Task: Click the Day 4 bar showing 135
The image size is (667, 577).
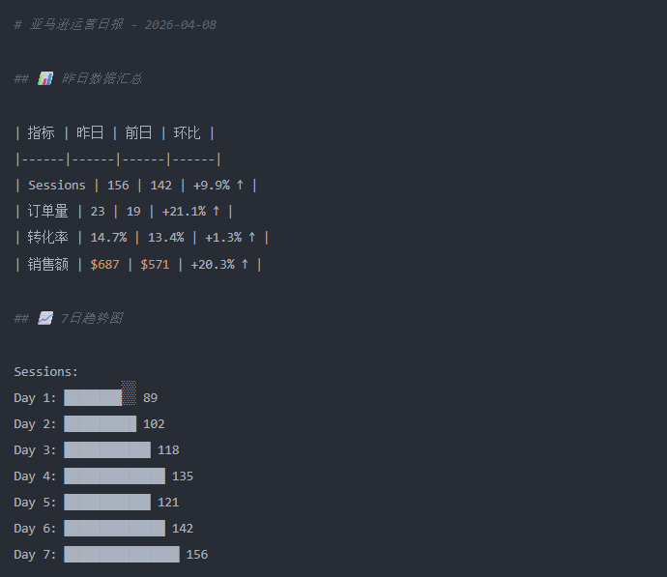Action: click(114, 476)
